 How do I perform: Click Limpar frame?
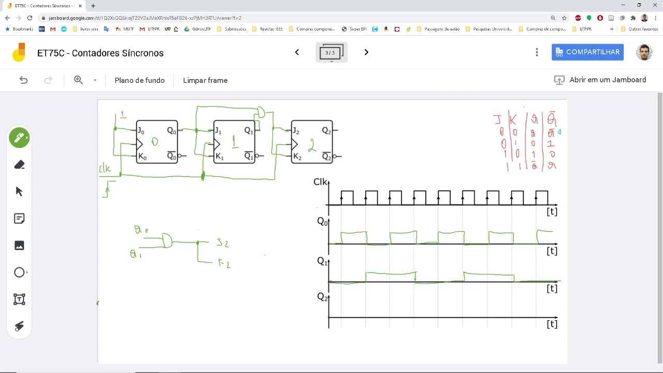[205, 80]
